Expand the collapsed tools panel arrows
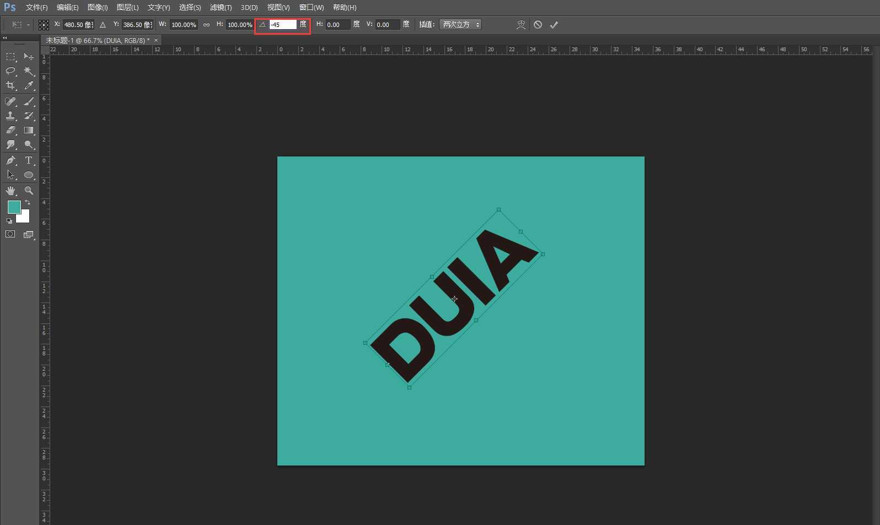Viewport: 880px width, 525px height. [x=4, y=38]
